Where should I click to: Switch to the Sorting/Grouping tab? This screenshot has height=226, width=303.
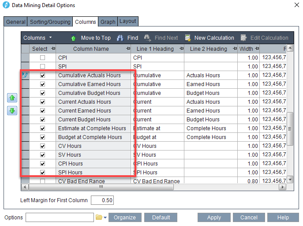tap(50, 22)
